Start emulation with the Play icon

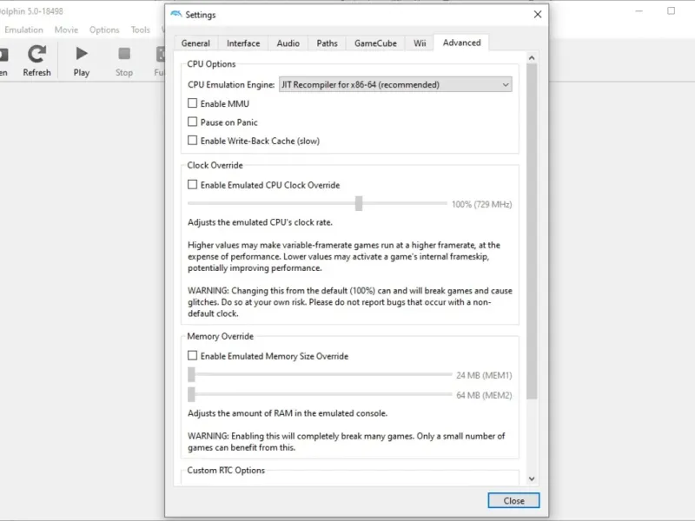[82, 61]
